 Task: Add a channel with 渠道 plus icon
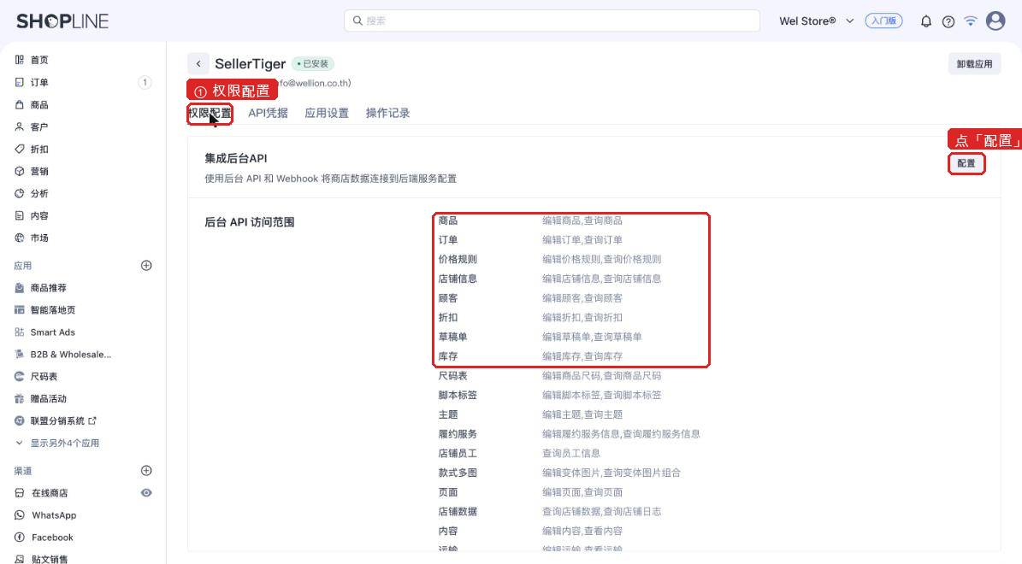pos(146,470)
